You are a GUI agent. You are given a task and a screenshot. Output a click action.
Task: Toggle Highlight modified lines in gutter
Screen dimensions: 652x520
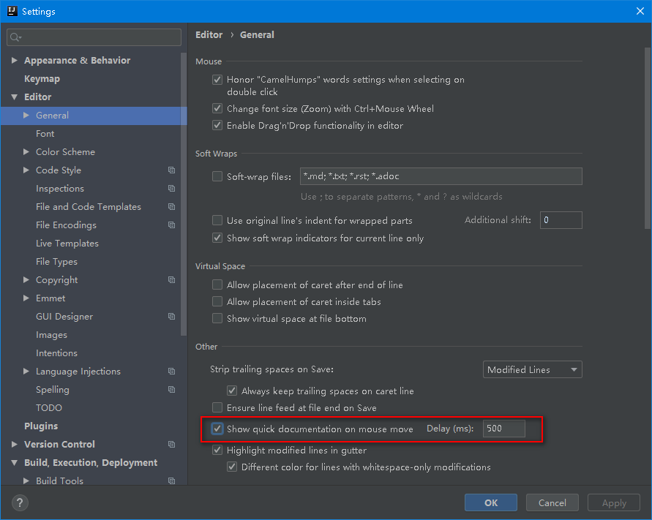[217, 450]
